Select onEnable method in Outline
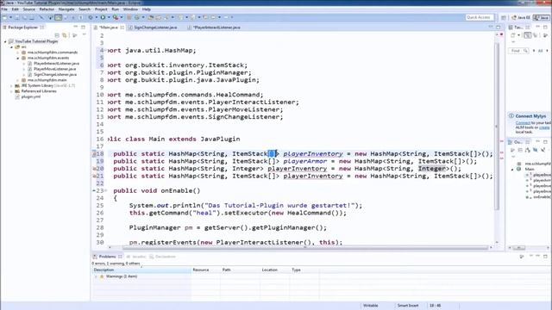This screenshot has width=552, height=310. [538, 197]
